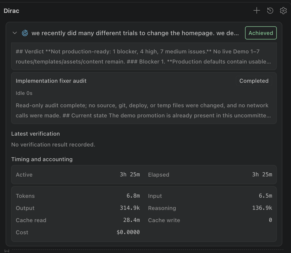Click the 'Reasoning' label
The height and width of the screenshot is (253, 291).
click(162, 208)
